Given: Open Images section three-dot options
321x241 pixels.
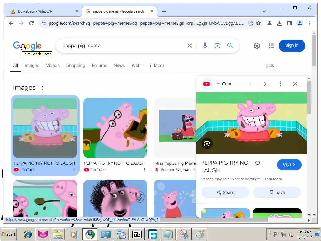Looking at the screenshot, I should (x=42, y=88).
